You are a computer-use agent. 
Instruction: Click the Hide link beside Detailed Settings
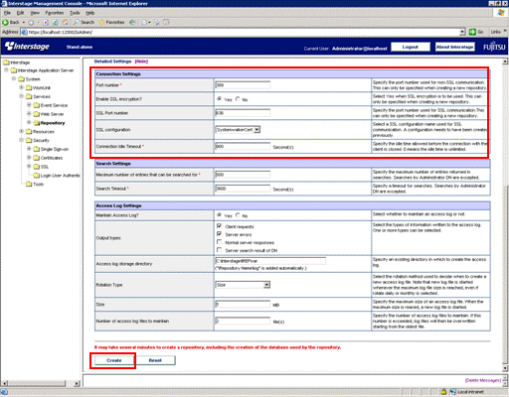[x=141, y=62]
